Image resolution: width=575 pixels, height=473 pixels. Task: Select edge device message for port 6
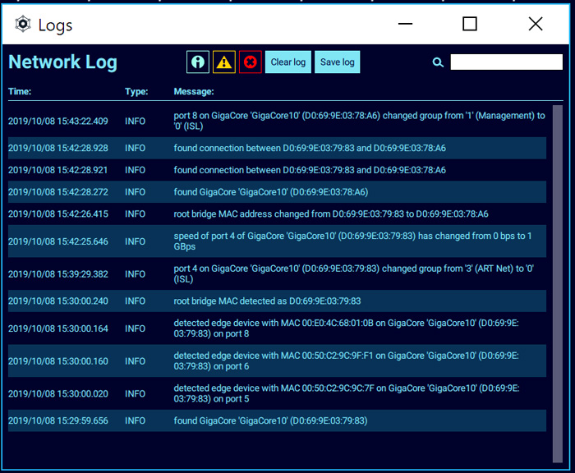(x=346, y=360)
